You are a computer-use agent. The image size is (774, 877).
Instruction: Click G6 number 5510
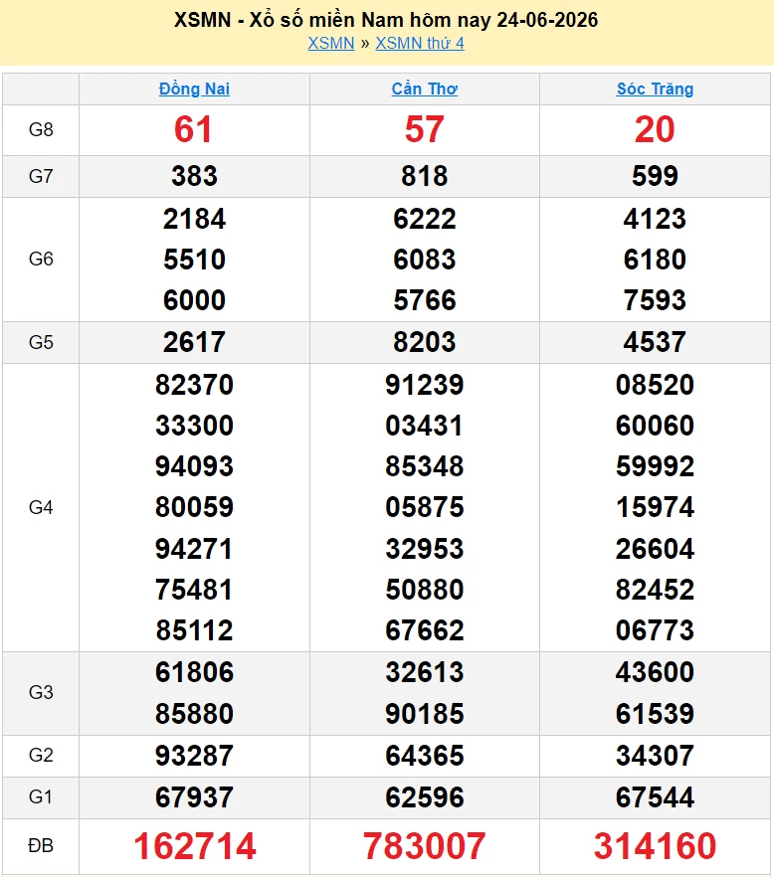click(194, 260)
